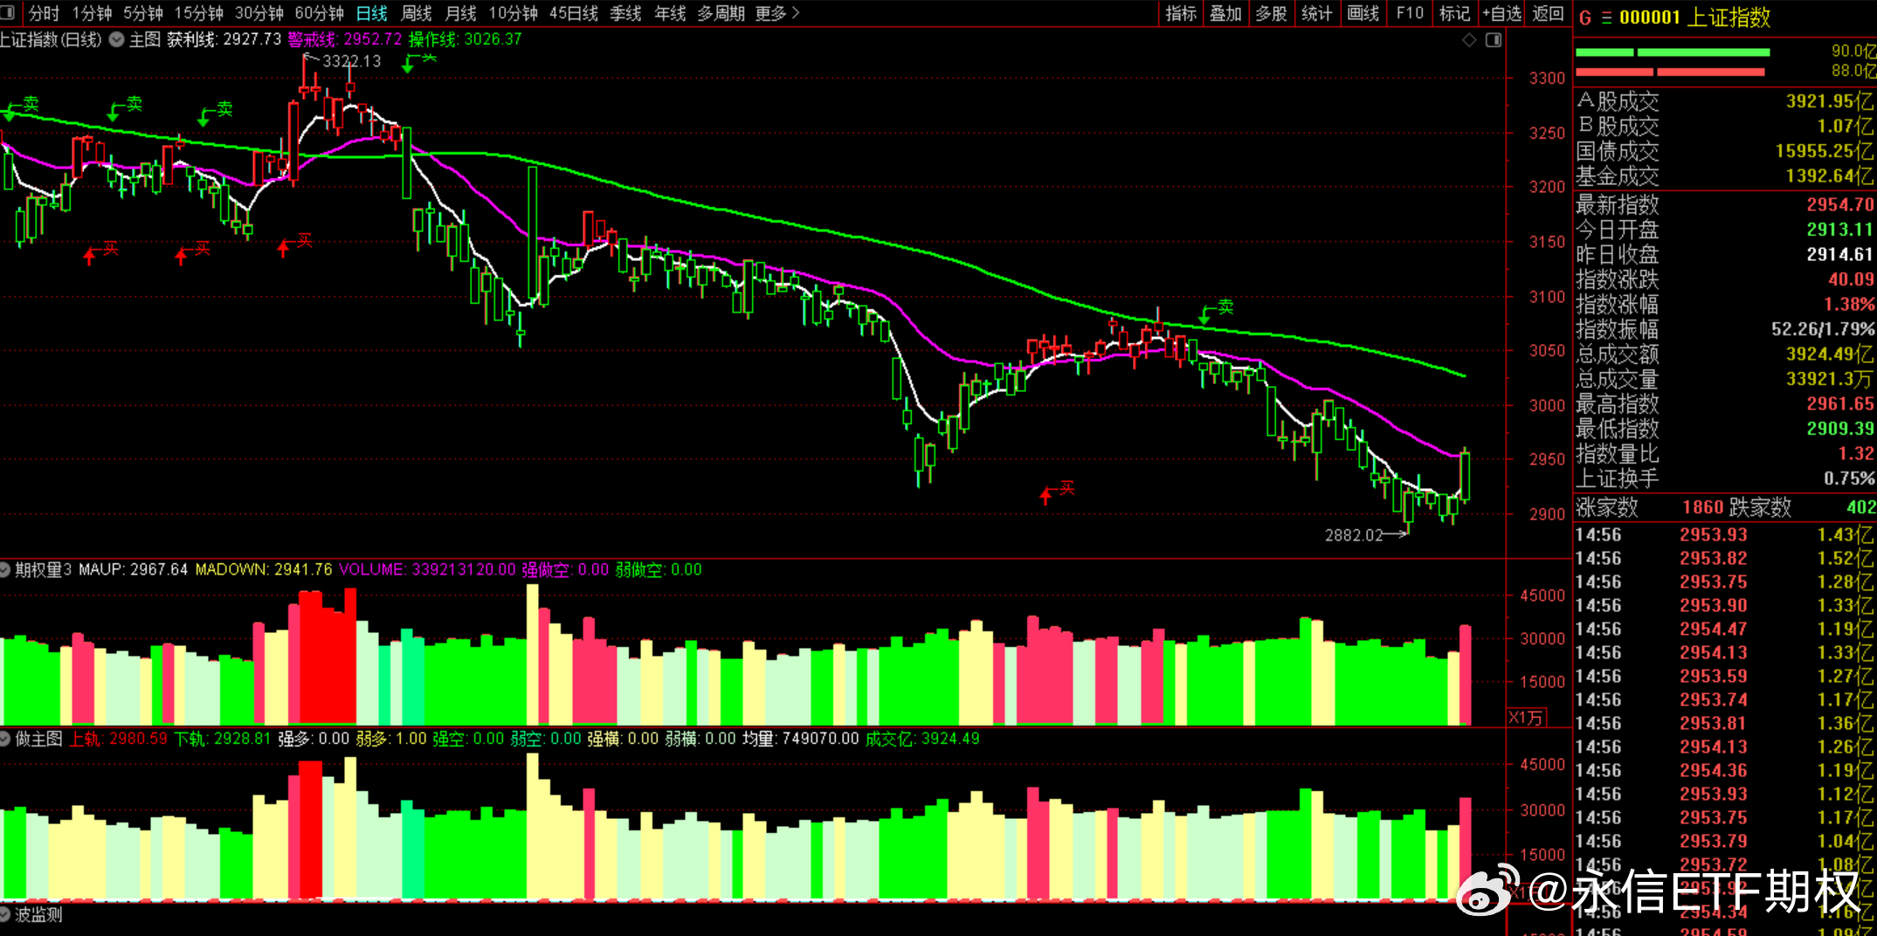The height and width of the screenshot is (936, 1877).
Task: Switch to the 周线 weekly tab
Action: (x=417, y=13)
